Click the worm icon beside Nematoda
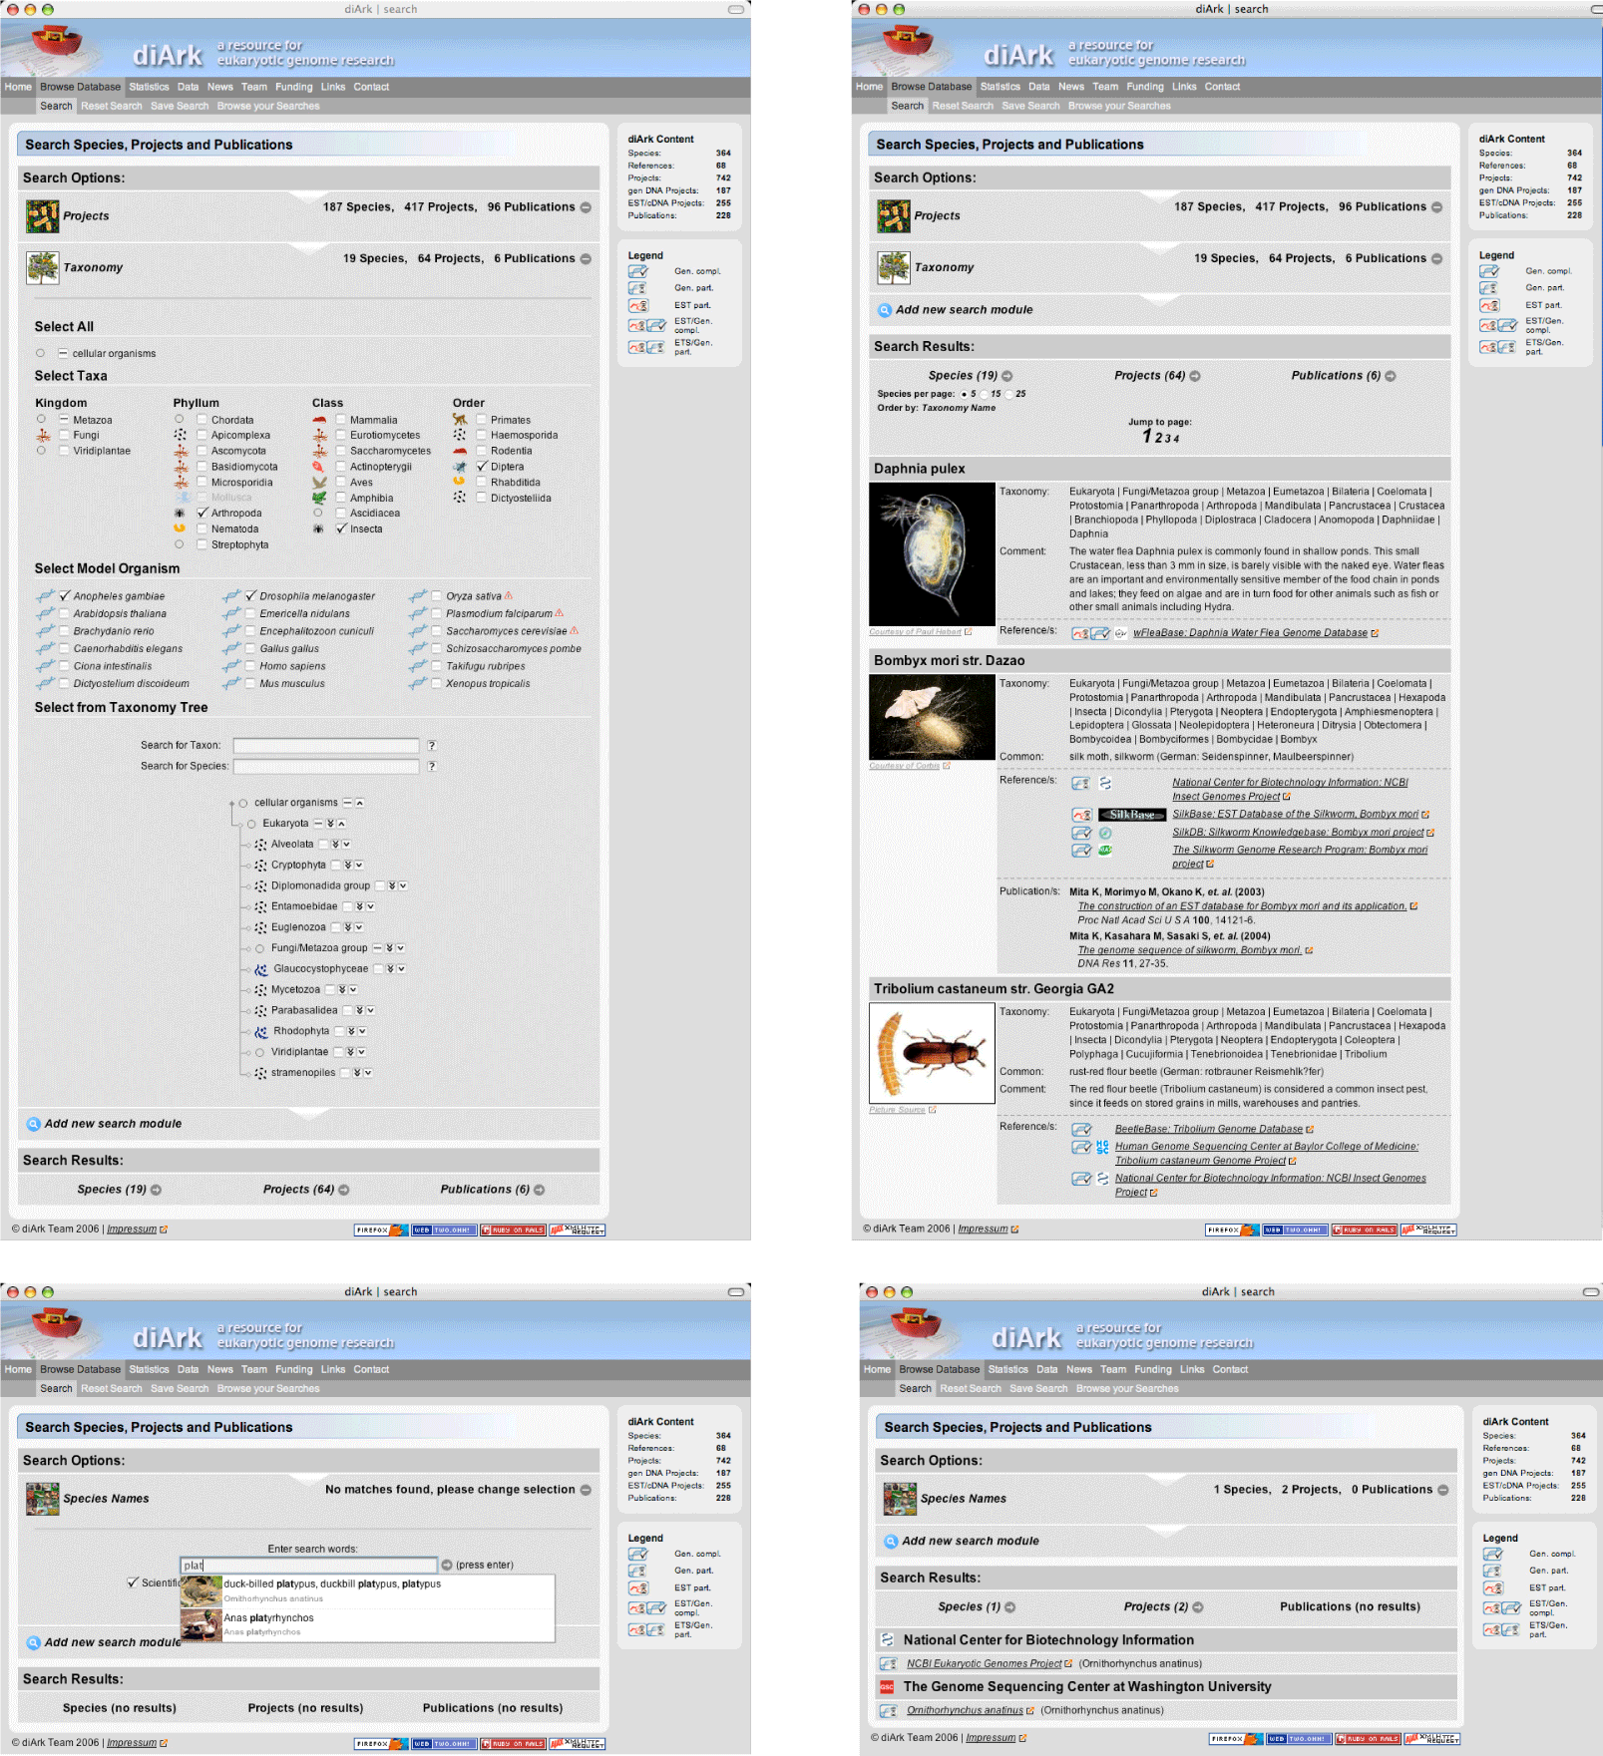The height and width of the screenshot is (1756, 1603). (180, 528)
